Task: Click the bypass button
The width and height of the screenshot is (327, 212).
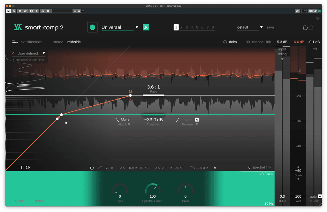Action: (41, 201)
